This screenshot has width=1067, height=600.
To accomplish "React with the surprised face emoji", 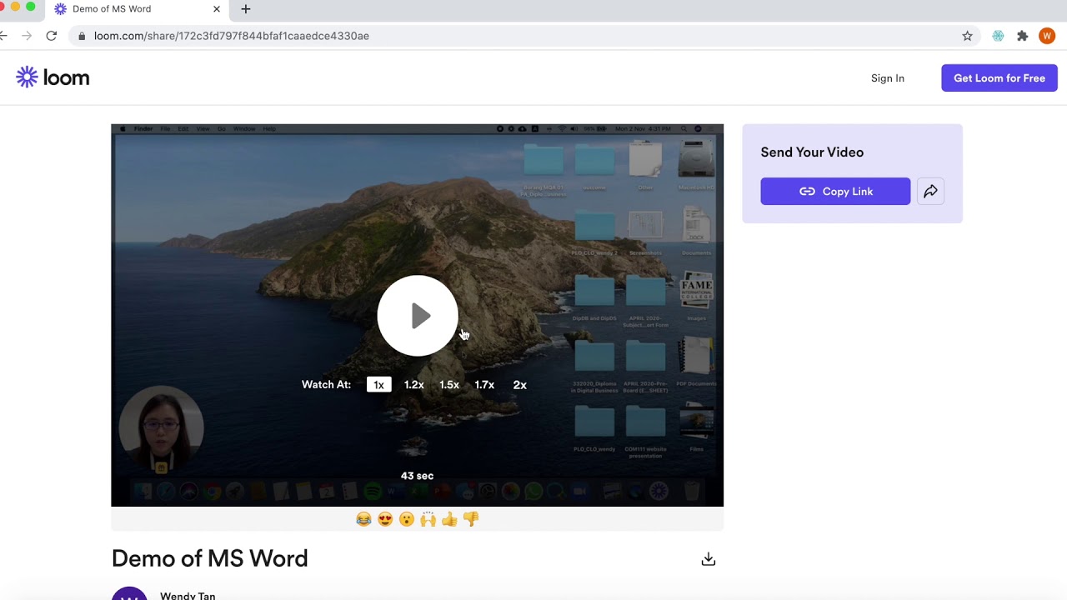I will pyautogui.click(x=407, y=519).
